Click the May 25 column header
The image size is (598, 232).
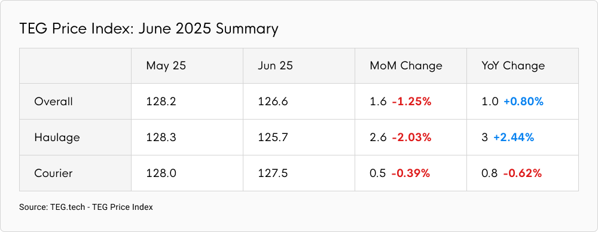[x=166, y=66]
